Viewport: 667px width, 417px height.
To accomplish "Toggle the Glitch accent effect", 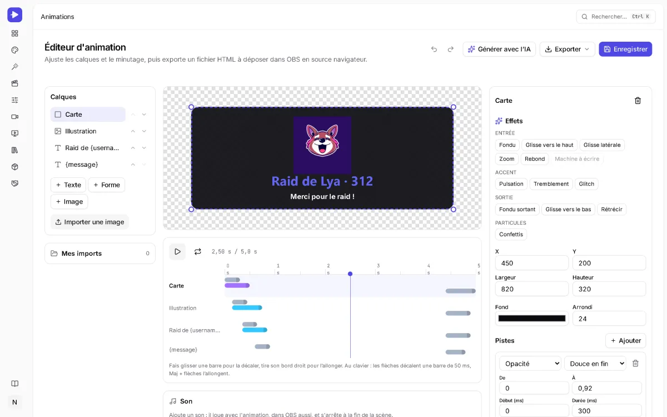I will pos(586,184).
